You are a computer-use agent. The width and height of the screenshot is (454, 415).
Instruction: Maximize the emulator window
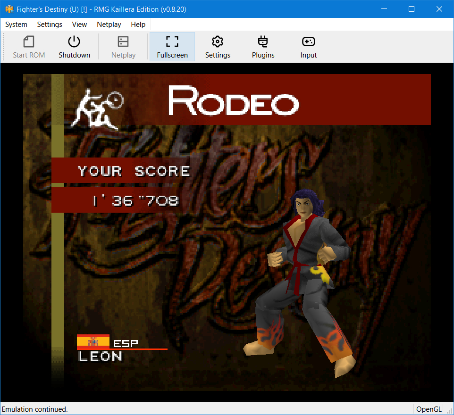(411, 9)
